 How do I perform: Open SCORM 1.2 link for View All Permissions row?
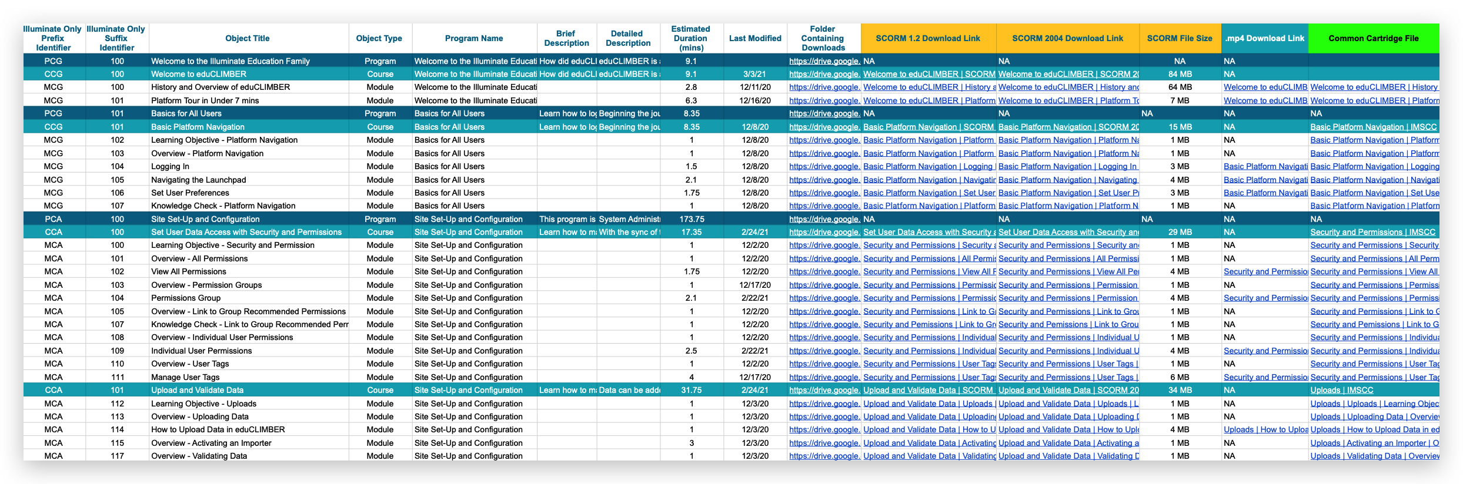click(929, 271)
